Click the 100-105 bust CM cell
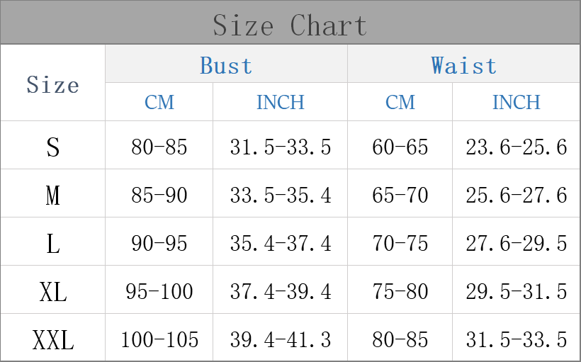This screenshot has width=581, height=362. (159, 340)
